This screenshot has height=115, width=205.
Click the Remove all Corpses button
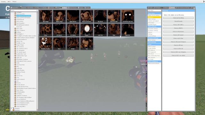[x=178, y=35]
